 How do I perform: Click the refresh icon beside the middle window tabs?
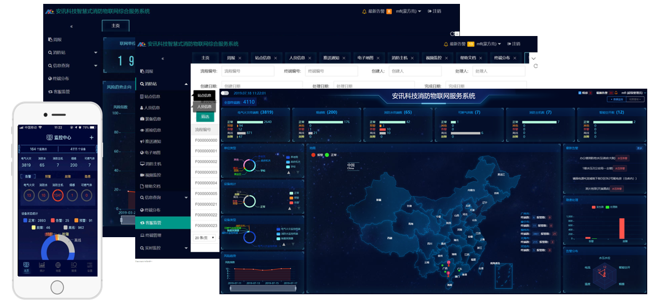pyautogui.click(x=536, y=66)
